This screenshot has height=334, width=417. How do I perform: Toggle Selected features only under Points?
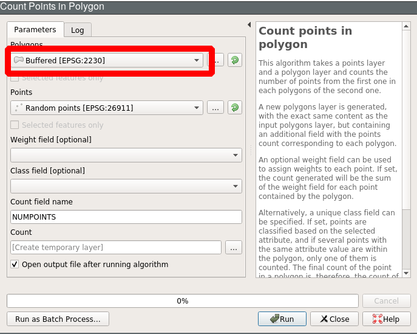click(x=15, y=125)
